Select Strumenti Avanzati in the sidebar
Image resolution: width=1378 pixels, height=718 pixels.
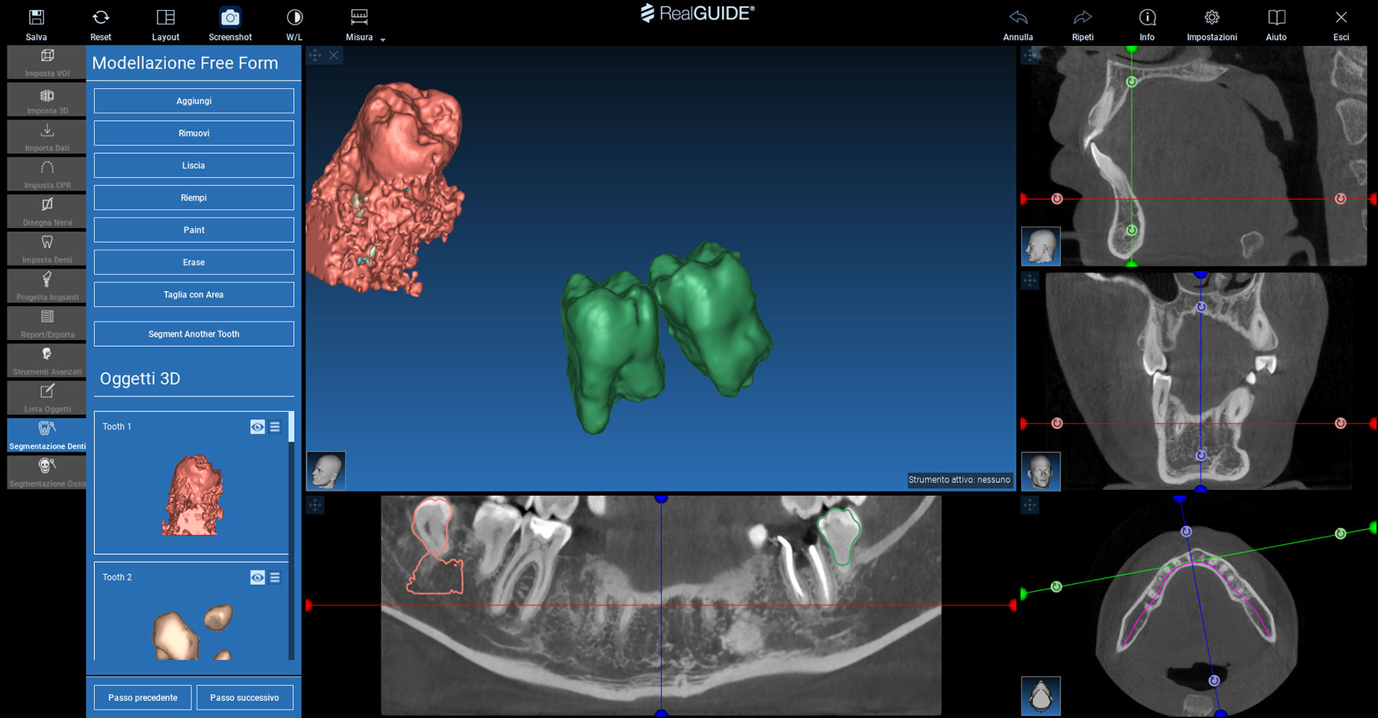[x=47, y=361]
